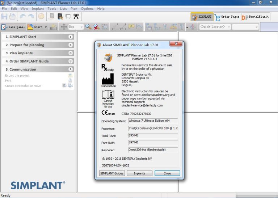The width and height of the screenshot is (278, 198).
Task: Click the Implants button in About dialog
Action: [x=139, y=173]
